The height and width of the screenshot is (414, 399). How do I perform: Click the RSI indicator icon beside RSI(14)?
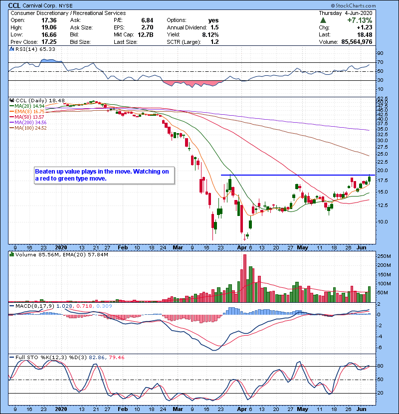pos(11,49)
